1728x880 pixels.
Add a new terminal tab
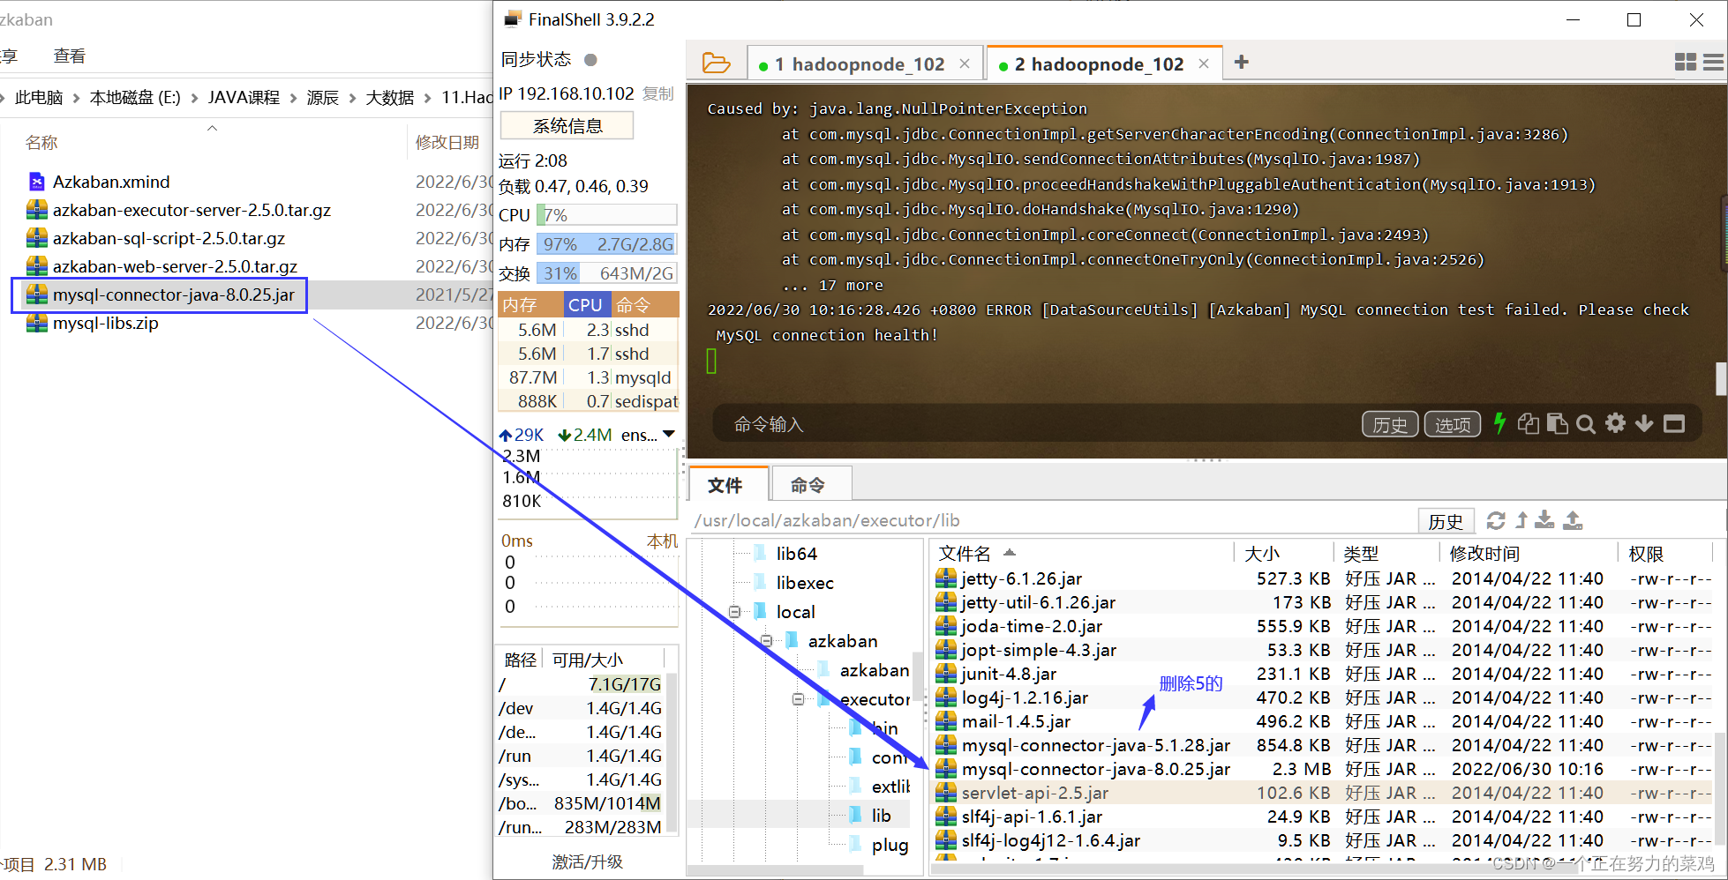1241,62
